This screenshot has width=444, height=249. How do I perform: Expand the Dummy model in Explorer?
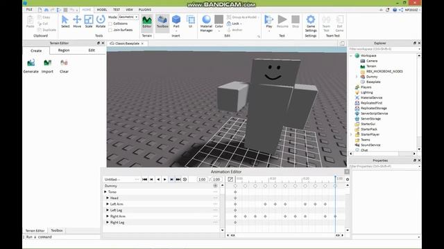pyautogui.click(x=357, y=77)
